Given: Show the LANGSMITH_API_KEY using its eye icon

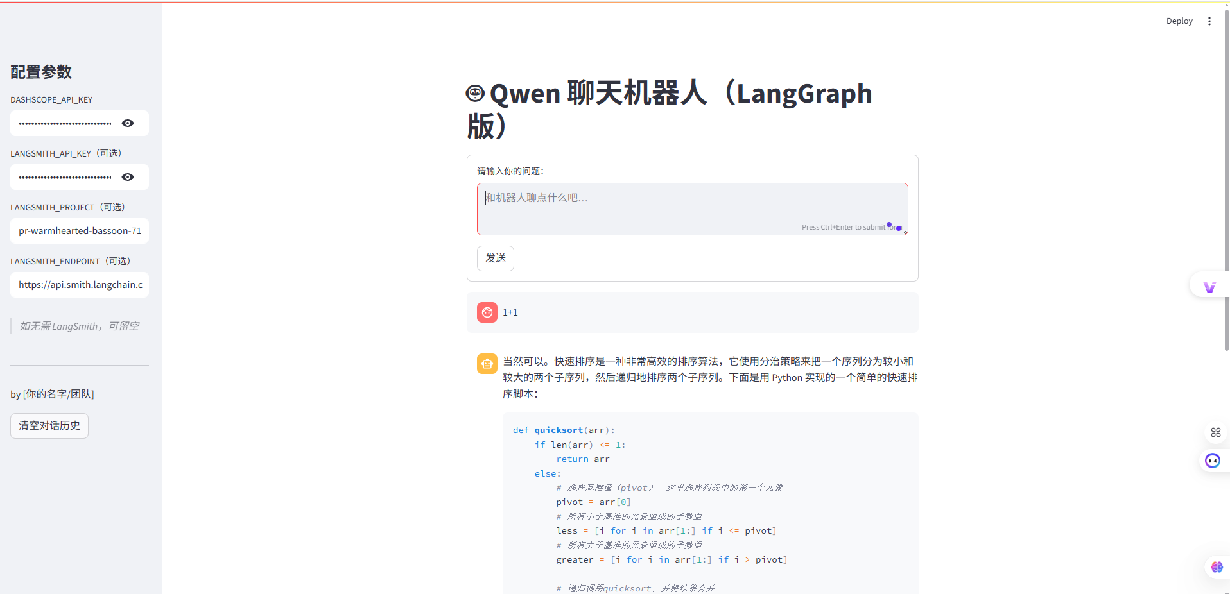Looking at the screenshot, I should pyautogui.click(x=127, y=177).
